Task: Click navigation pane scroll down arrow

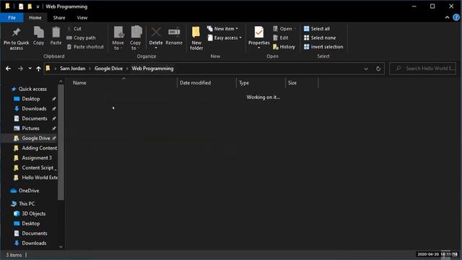Action: (61, 247)
